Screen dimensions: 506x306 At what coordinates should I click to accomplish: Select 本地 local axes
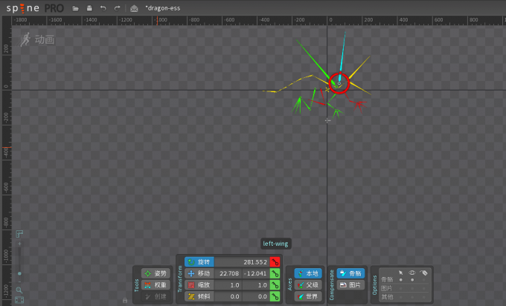[308, 273]
